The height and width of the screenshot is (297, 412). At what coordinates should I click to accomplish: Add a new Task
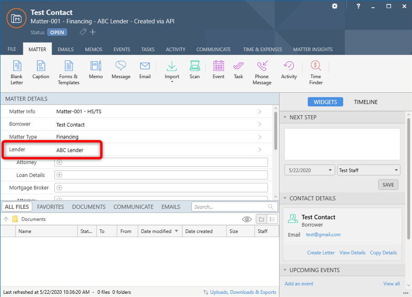[238, 69]
